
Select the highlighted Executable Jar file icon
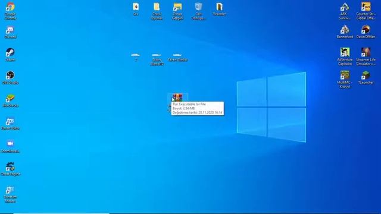177,97
